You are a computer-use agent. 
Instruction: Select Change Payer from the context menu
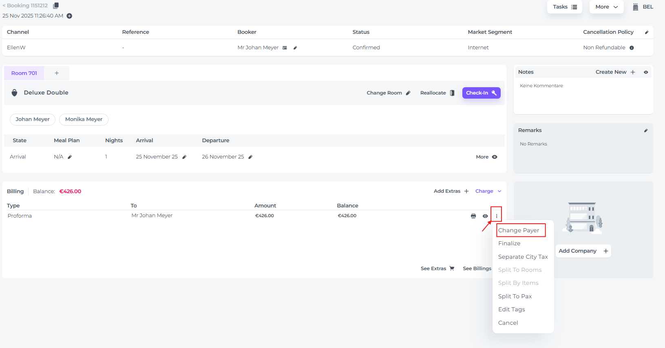(x=519, y=230)
